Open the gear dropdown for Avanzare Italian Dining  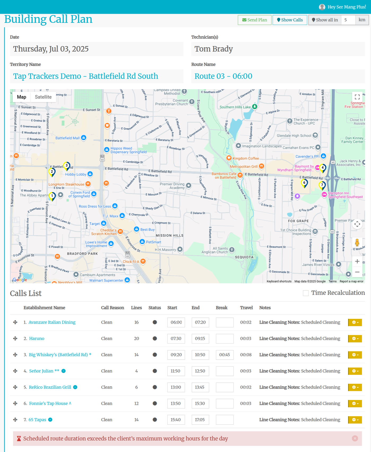coord(355,322)
